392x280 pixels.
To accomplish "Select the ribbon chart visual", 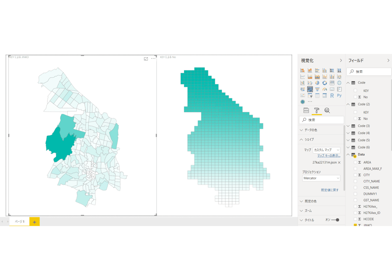I will 339,76.
